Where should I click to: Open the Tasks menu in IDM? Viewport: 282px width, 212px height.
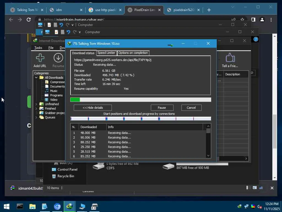(38, 48)
